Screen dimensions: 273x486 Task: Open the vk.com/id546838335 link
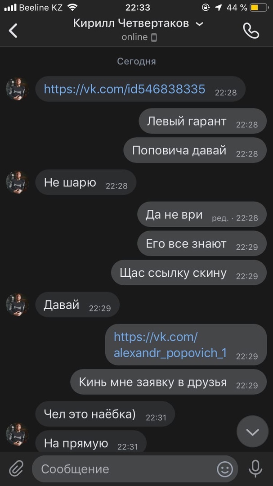[x=125, y=89]
